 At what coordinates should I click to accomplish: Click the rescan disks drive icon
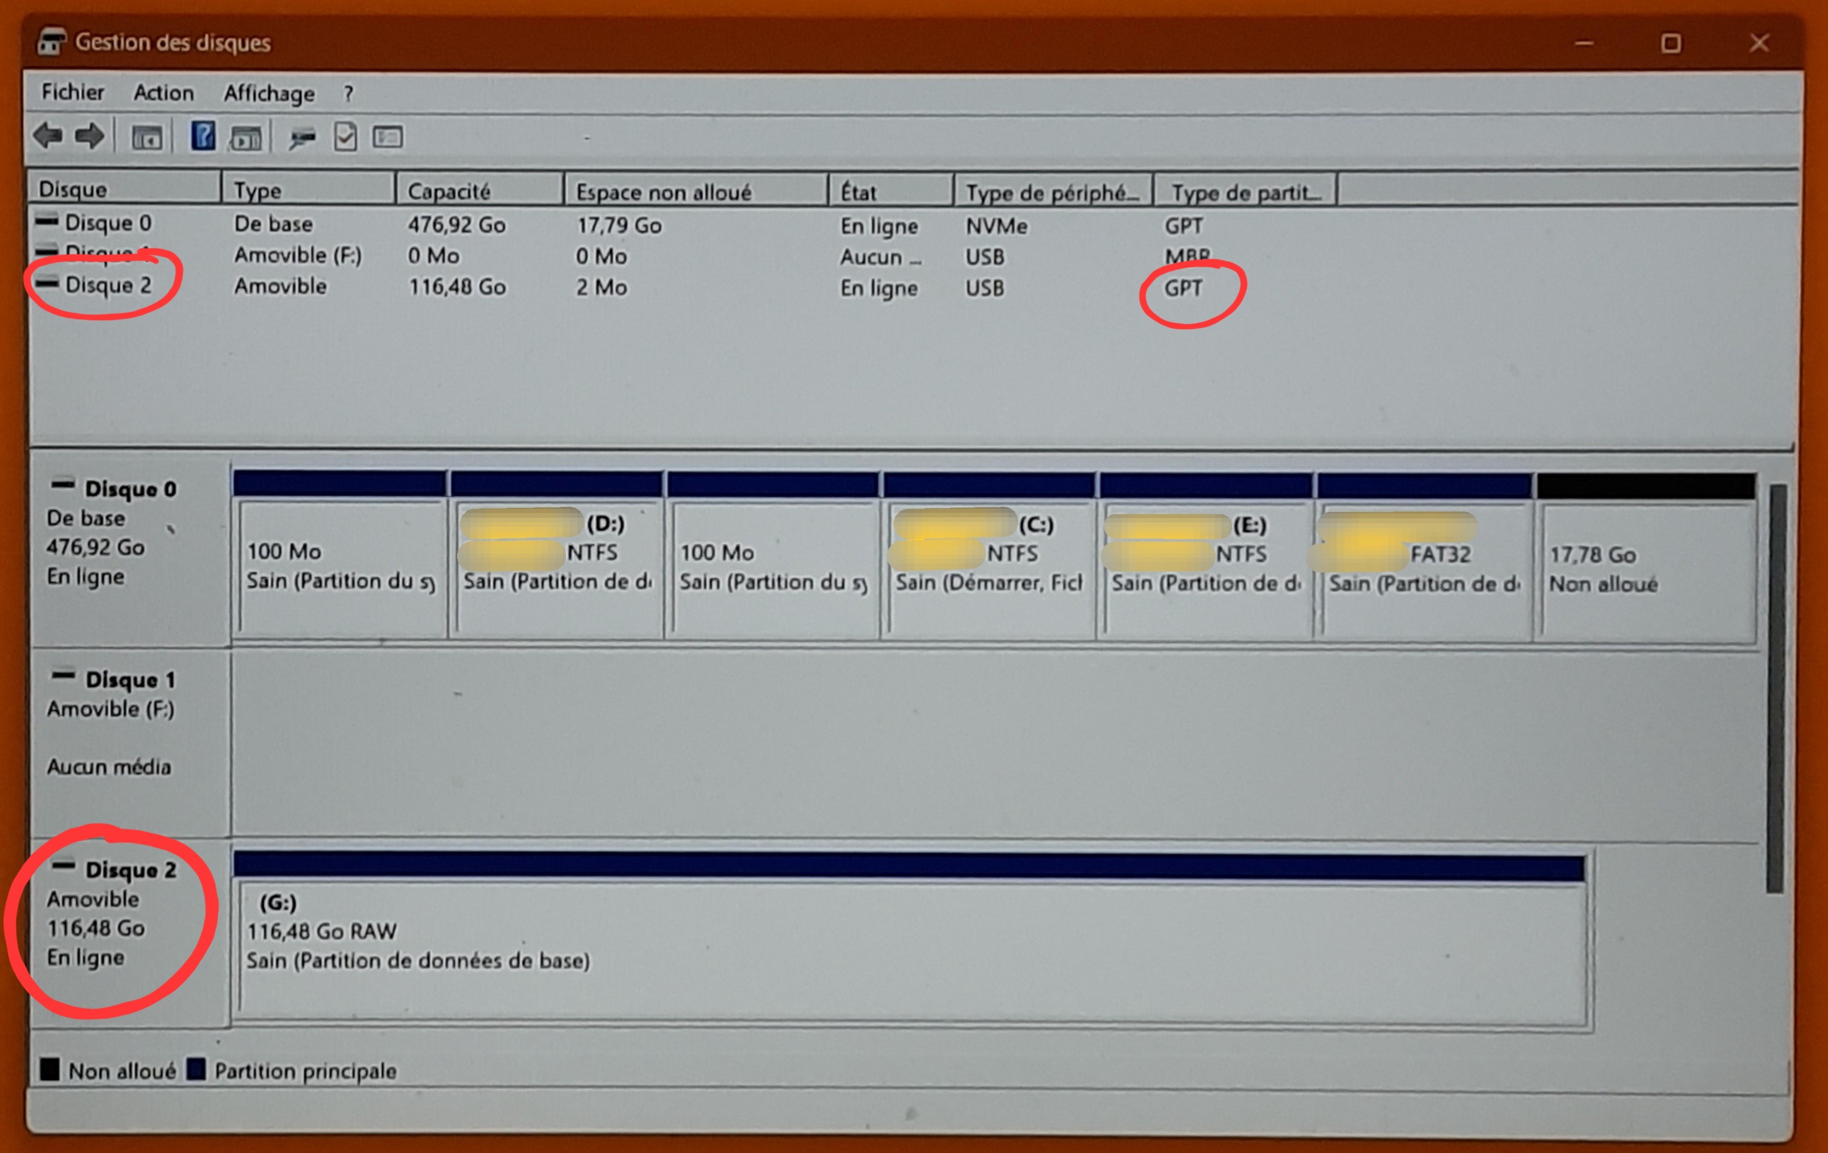pos(302,138)
